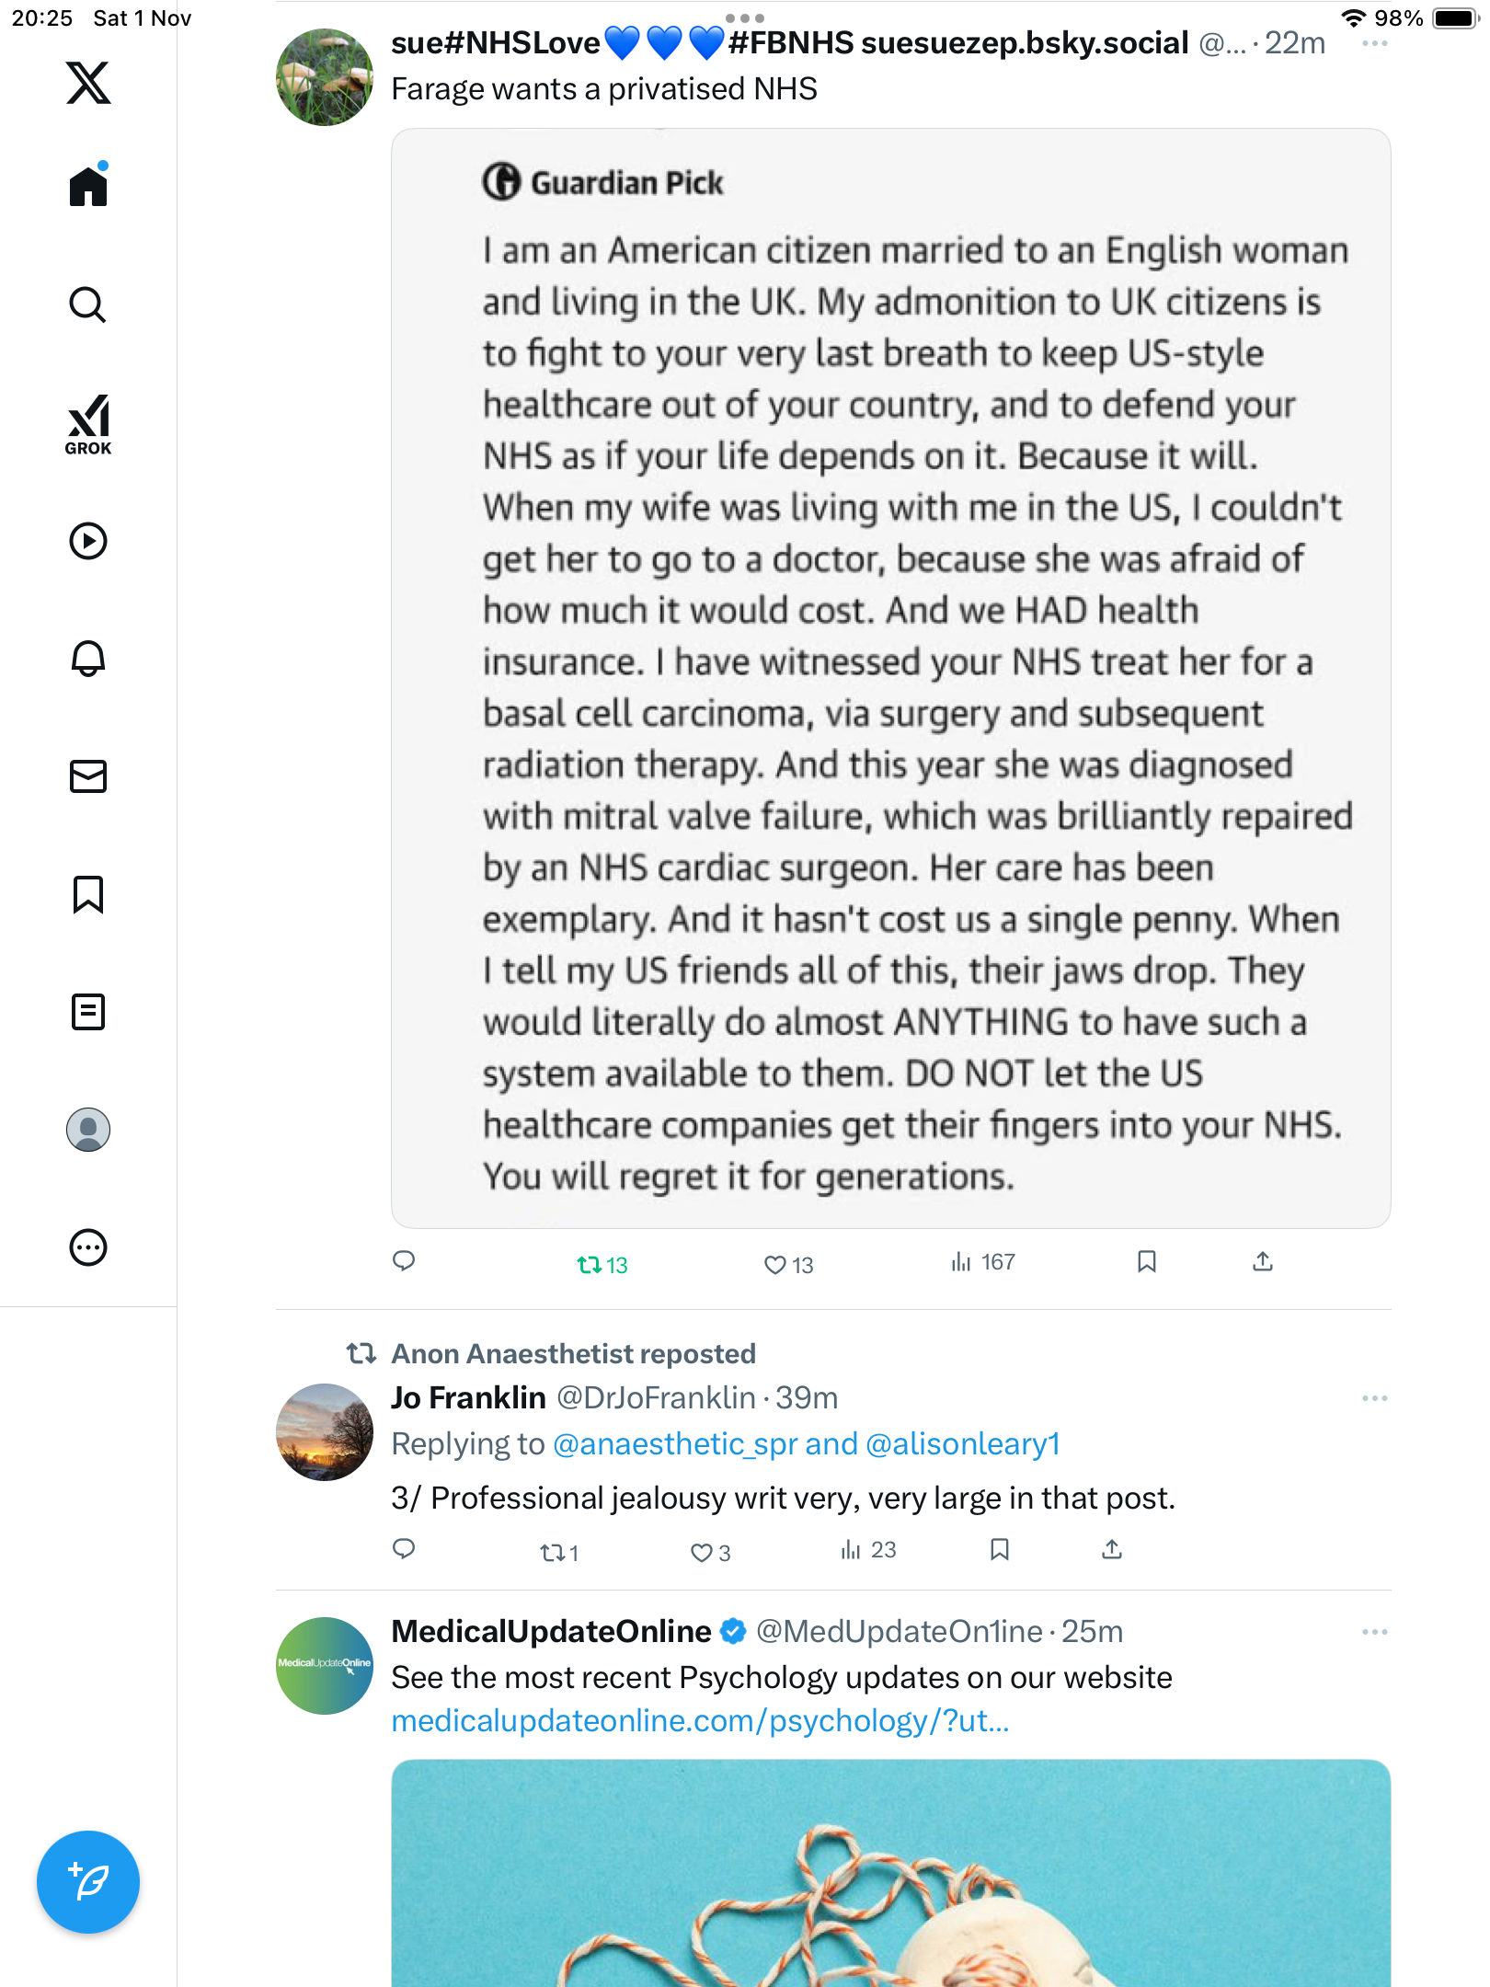Open Lists from the sidebar
This screenshot has width=1490, height=1987.
(x=88, y=1012)
